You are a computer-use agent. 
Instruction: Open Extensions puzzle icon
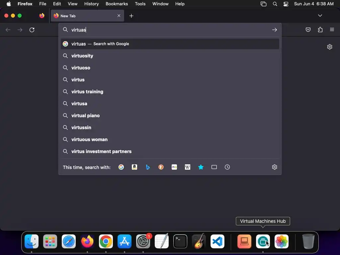pos(320,30)
